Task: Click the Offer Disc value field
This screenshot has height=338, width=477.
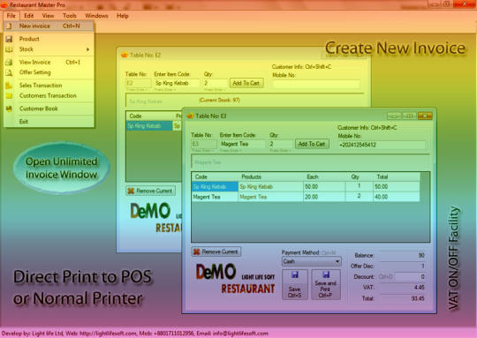Action: coord(403,267)
